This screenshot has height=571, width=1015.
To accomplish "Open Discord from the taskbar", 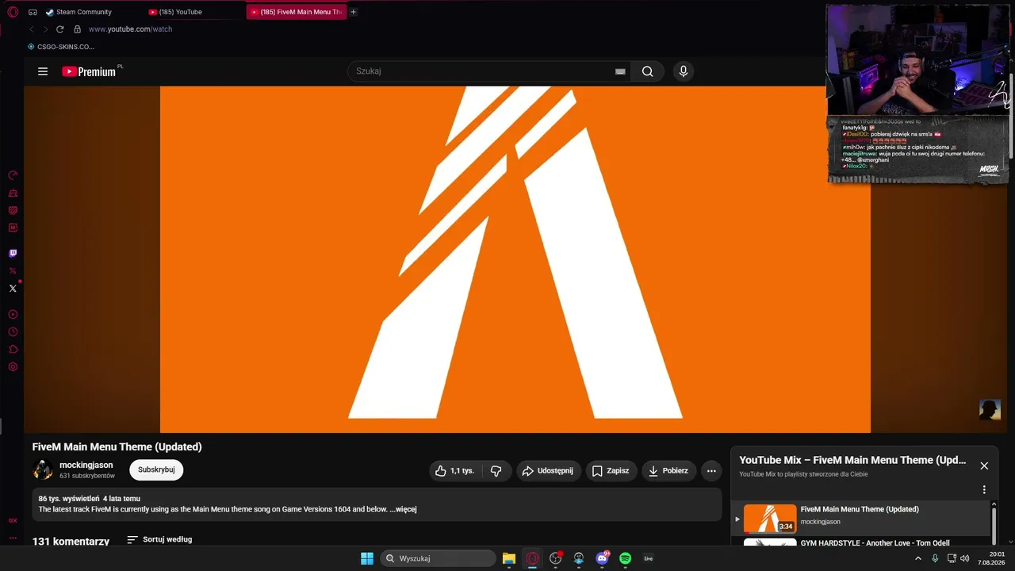I will [x=603, y=558].
